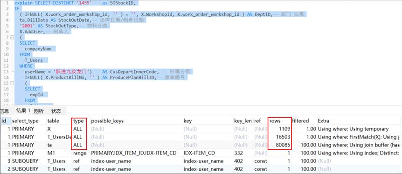The image size is (402, 174).
Task: Select the table cell T_UsersDe
Action: point(59,137)
